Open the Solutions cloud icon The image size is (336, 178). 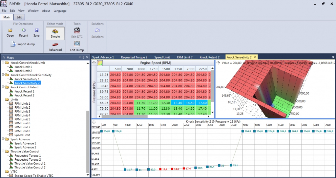97,30
